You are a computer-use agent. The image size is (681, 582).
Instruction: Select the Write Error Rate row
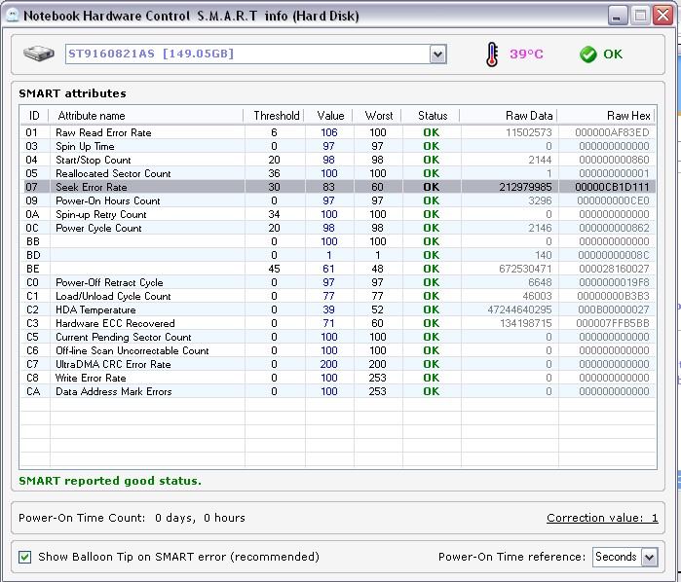tap(338, 378)
